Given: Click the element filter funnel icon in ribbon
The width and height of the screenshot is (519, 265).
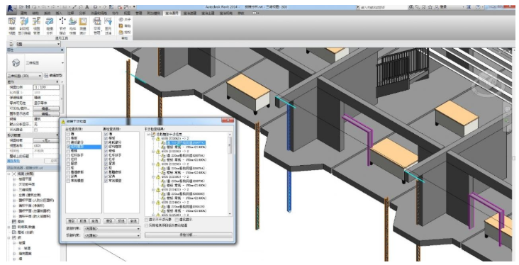Looking at the screenshot, I should pyautogui.click(x=108, y=26).
